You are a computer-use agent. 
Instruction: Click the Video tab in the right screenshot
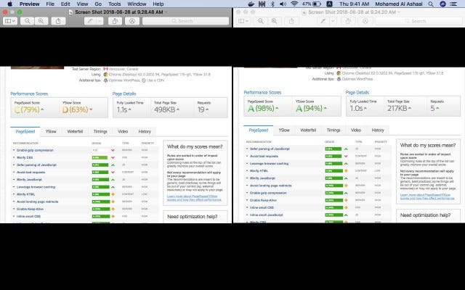tap(356, 130)
